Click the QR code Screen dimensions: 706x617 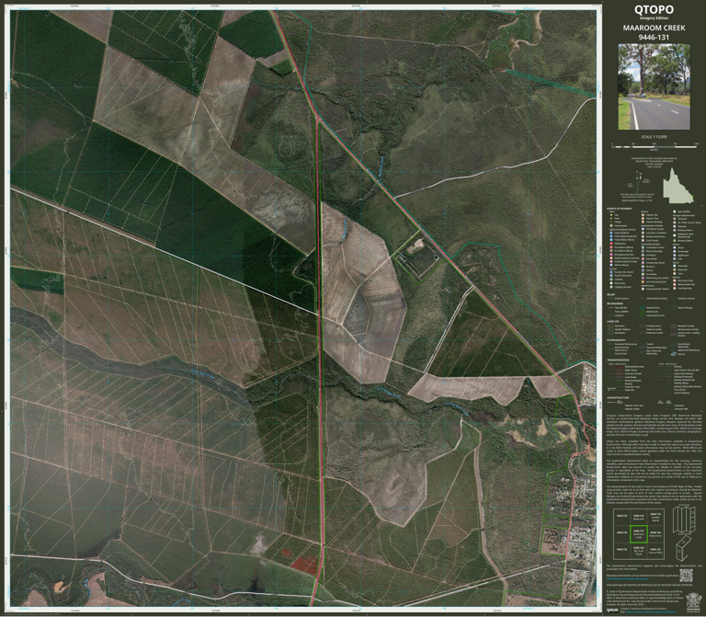click(686, 576)
